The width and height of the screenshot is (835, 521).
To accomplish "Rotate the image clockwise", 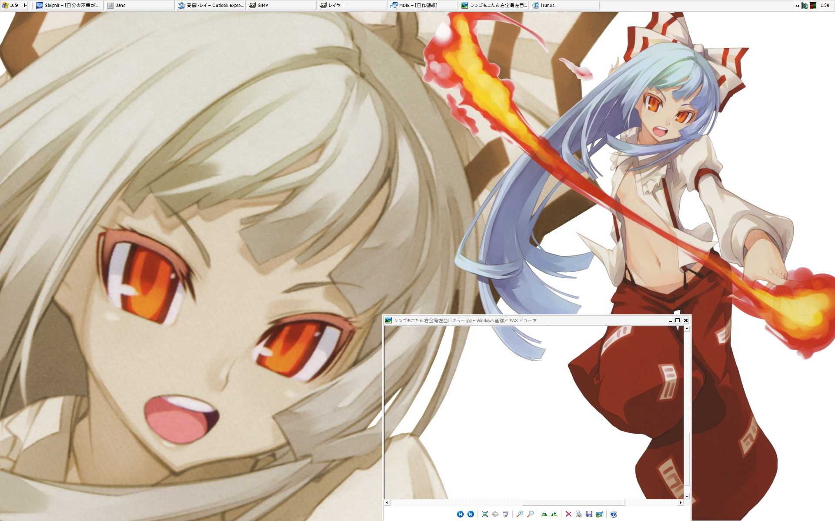I will click(x=544, y=514).
